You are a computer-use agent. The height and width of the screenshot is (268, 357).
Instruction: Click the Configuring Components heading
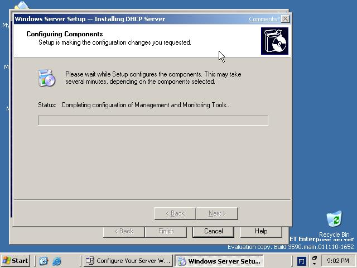click(65, 34)
